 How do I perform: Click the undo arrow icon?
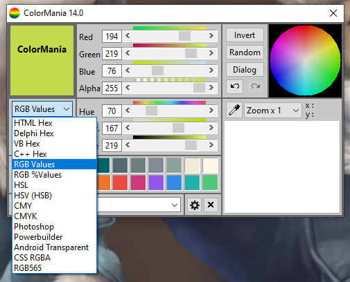(234, 86)
